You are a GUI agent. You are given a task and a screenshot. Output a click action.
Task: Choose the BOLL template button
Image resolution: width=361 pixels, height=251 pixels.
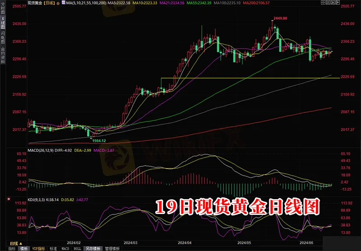pyautogui.click(x=77, y=249)
